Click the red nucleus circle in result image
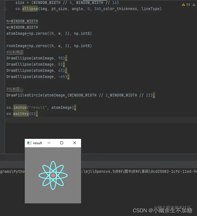Viewport: 197px width, 216px height. click(x=53, y=175)
